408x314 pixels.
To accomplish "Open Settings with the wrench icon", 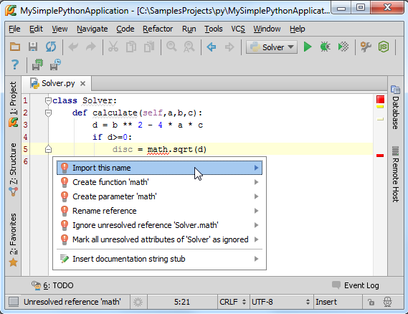I will click(x=366, y=47).
